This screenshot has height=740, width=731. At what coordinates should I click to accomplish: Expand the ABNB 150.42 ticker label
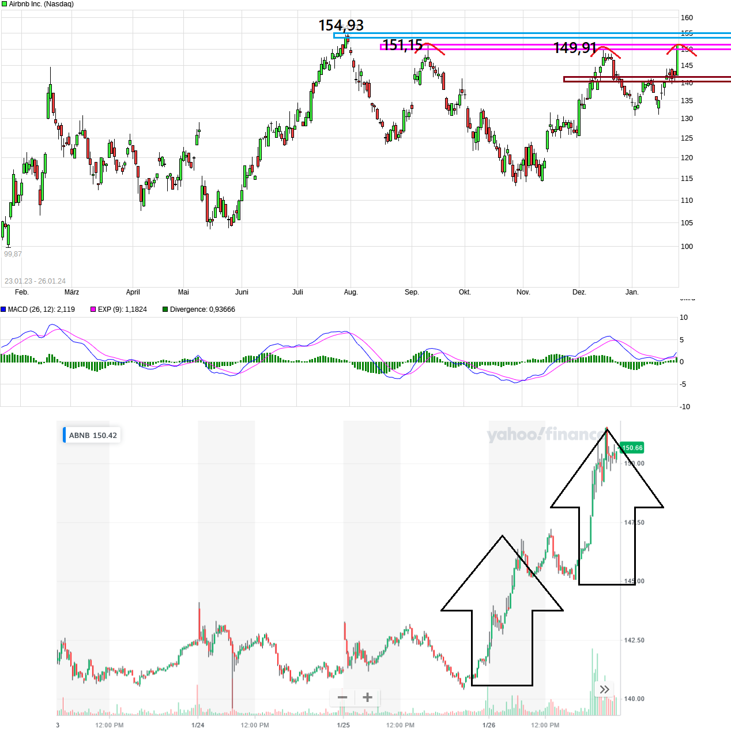click(92, 435)
